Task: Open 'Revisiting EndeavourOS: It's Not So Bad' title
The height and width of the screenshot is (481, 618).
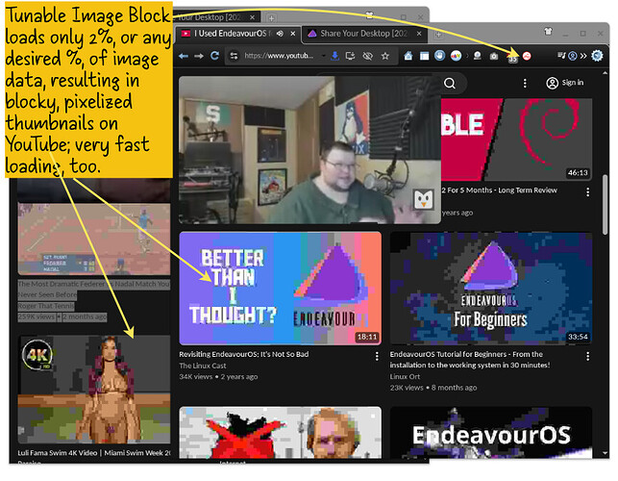Action: click(243, 354)
